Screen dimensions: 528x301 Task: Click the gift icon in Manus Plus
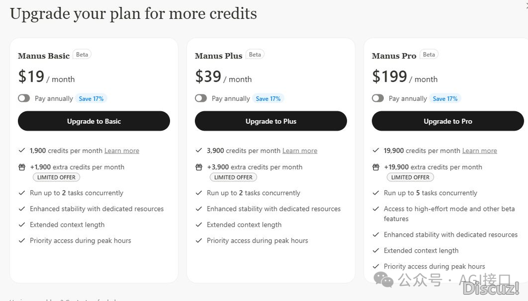(x=199, y=167)
